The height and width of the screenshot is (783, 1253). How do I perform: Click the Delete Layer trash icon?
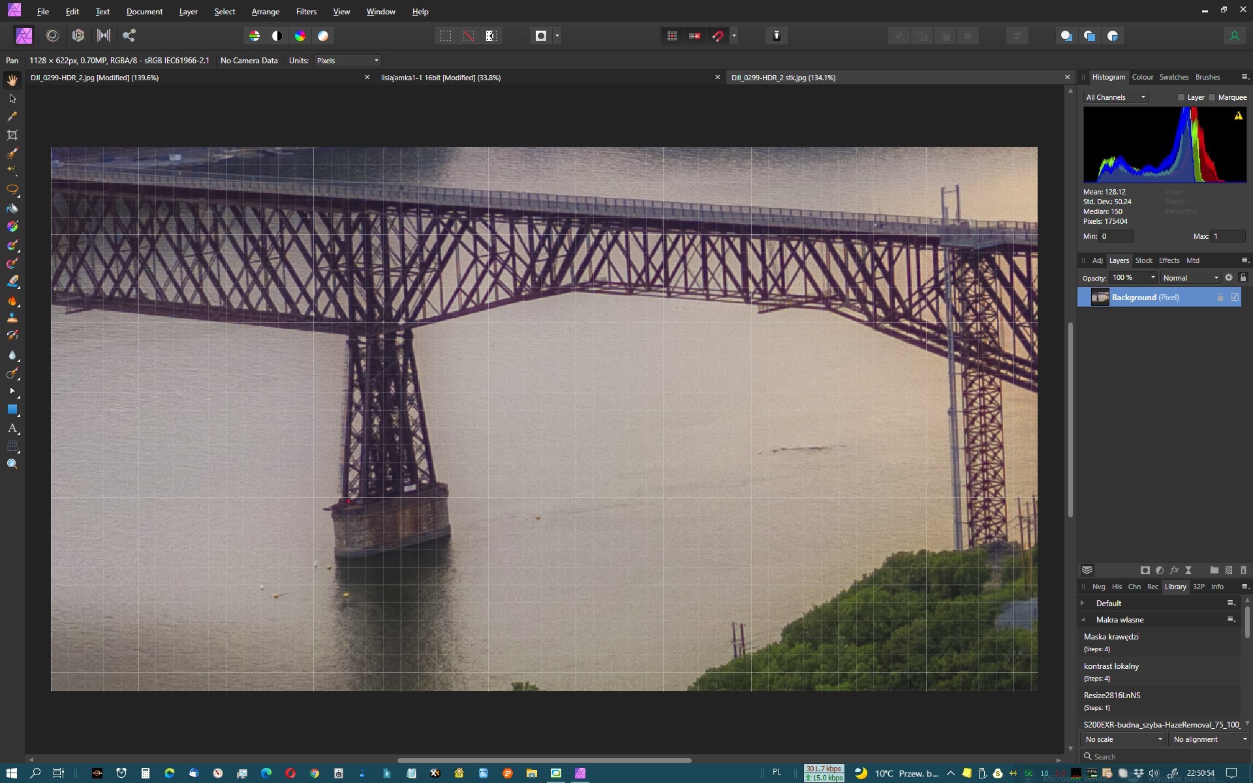click(x=1243, y=570)
